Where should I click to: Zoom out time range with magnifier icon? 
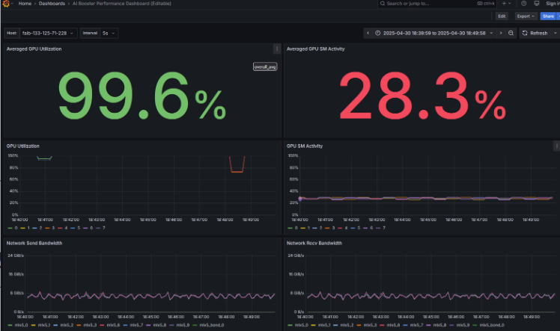[511, 33]
